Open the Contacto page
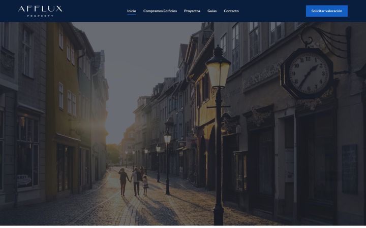 (x=231, y=11)
